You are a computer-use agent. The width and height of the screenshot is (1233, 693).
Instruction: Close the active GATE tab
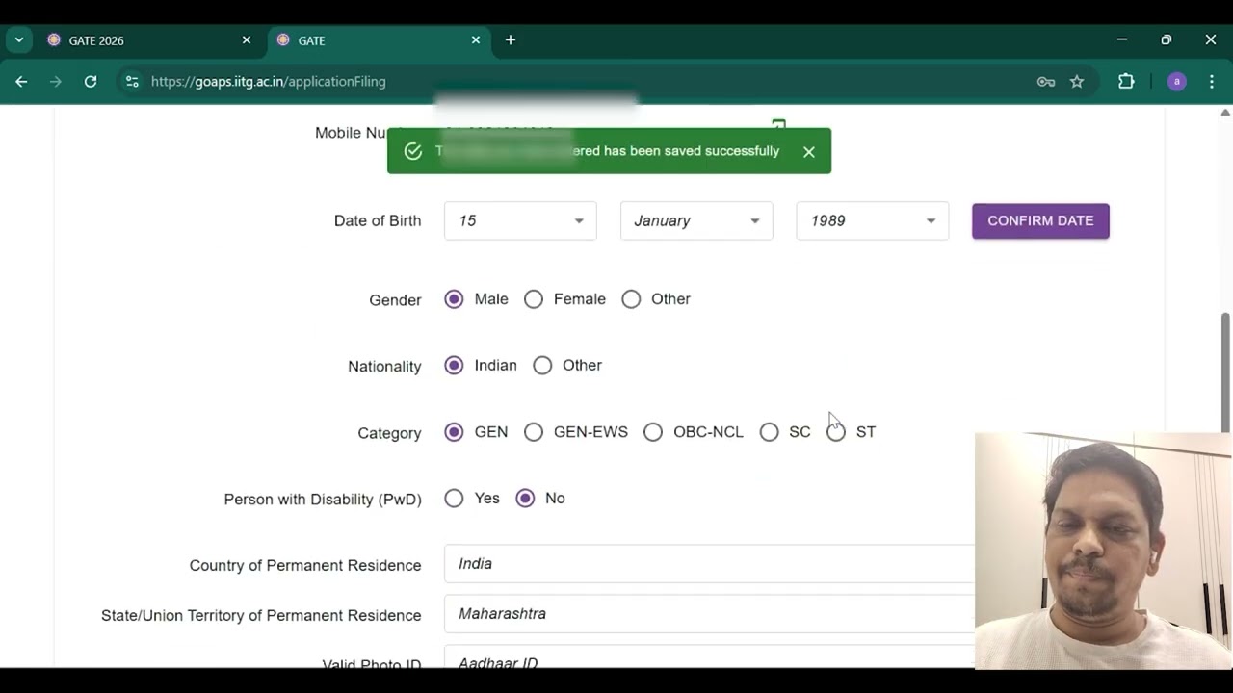[475, 40]
